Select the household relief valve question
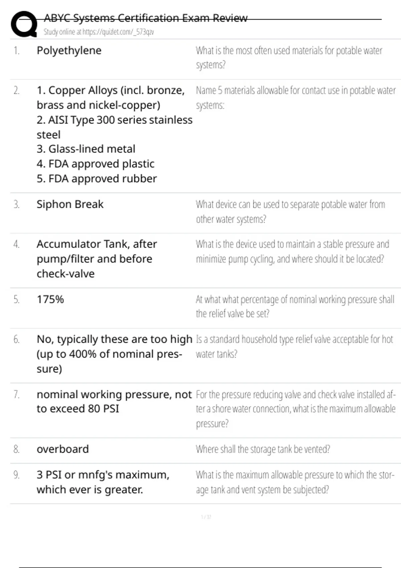Viewport: 401px width, 568px height. (x=294, y=346)
